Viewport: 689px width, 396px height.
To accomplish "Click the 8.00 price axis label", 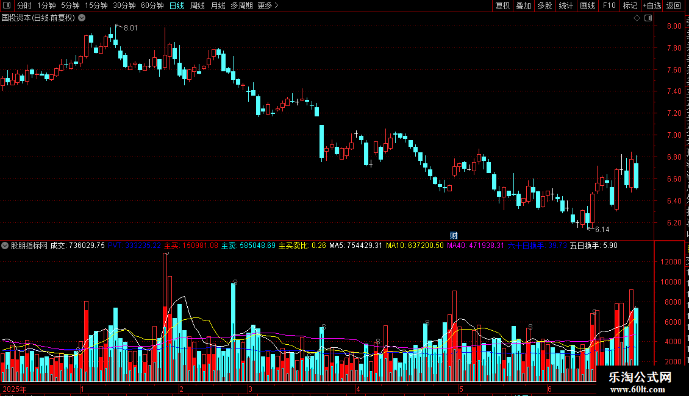I will (674, 26).
